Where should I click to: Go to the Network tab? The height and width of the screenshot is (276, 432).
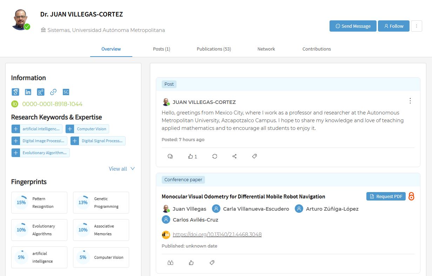pyautogui.click(x=266, y=49)
